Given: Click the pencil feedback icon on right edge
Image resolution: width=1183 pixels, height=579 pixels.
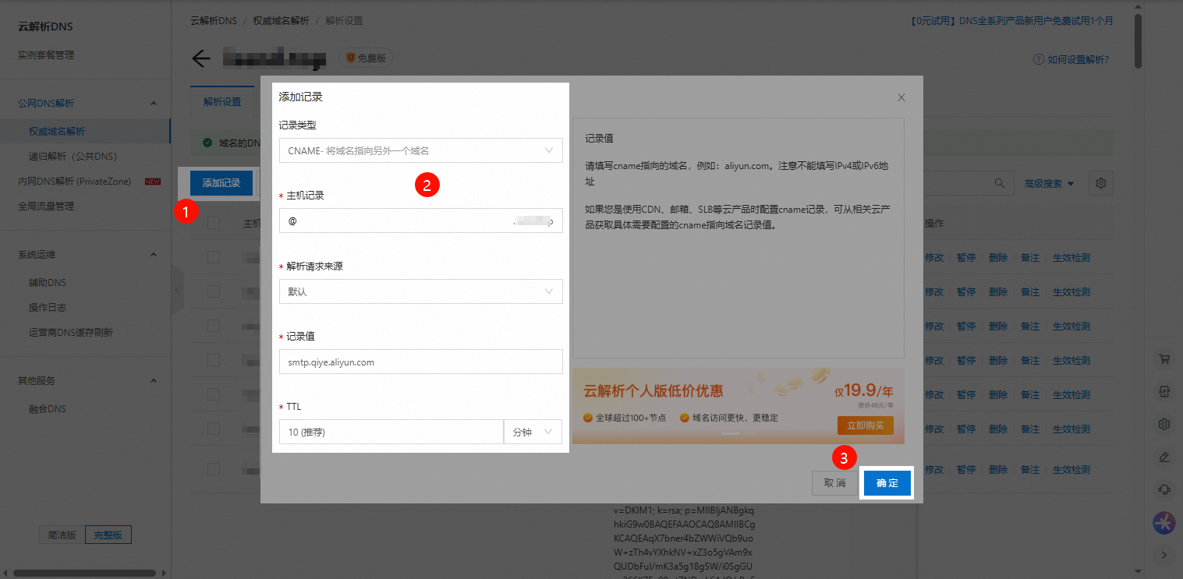Looking at the screenshot, I should pos(1164,457).
